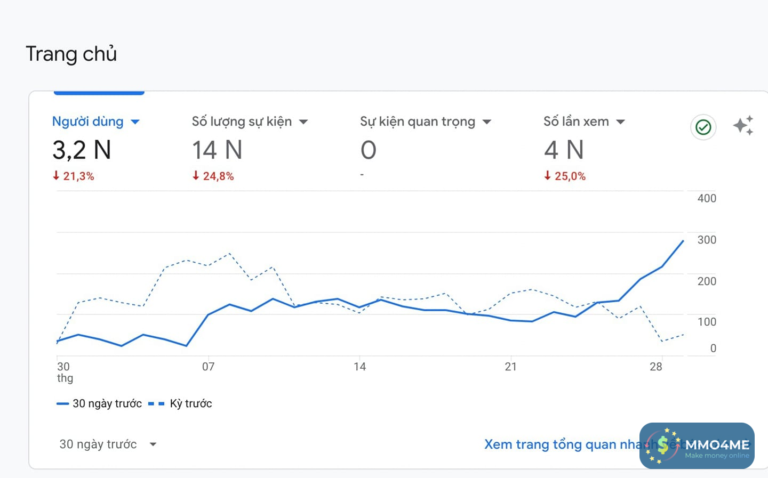768x478 pixels.
Task: Click the chart peak at the right end
Action: [x=683, y=241]
